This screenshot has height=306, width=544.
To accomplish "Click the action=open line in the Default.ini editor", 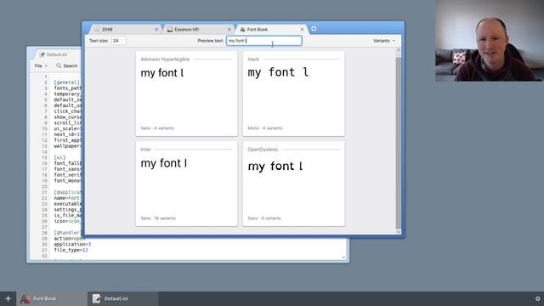I will [x=69, y=238].
